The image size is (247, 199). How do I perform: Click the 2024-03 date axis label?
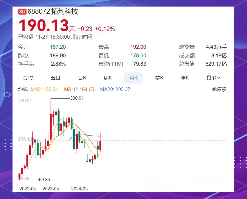tap(79, 189)
